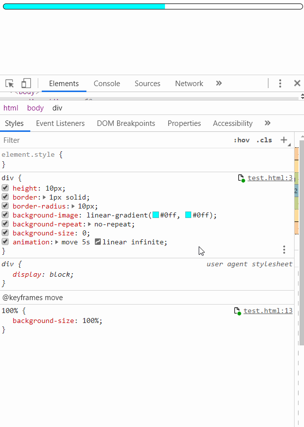Toggle the :hov element state button
The height and width of the screenshot is (427, 304).
click(241, 140)
